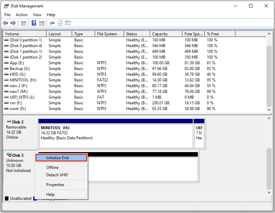
Task: Click the Forward navigation arrow icon
Action: [x=13, y=23]
